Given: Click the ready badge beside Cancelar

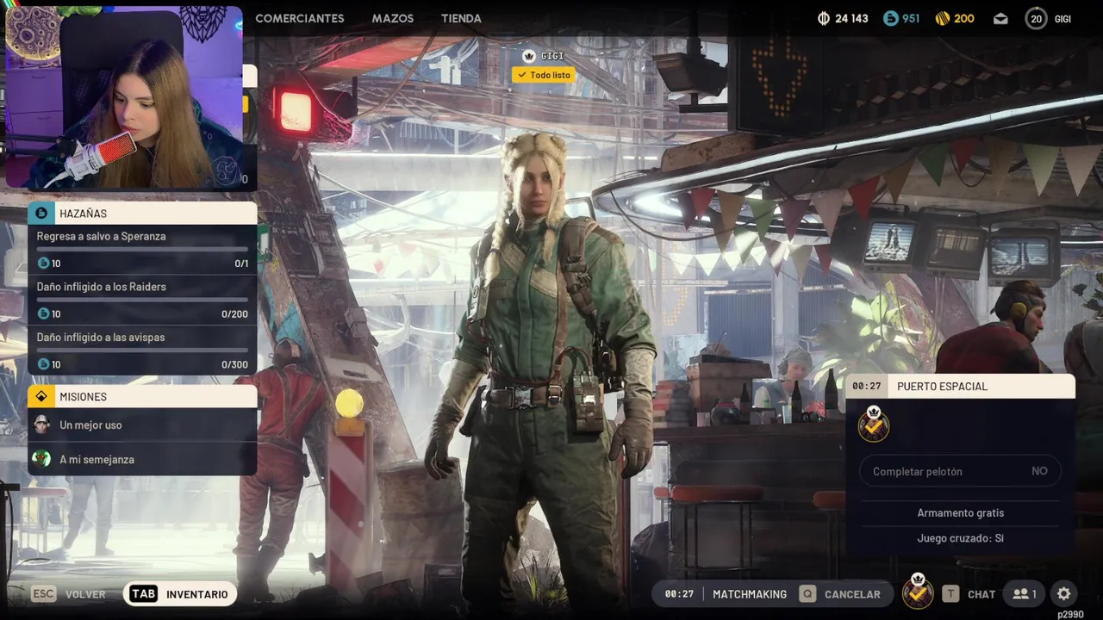Looking at the screenshot, I should pos(917,592).
